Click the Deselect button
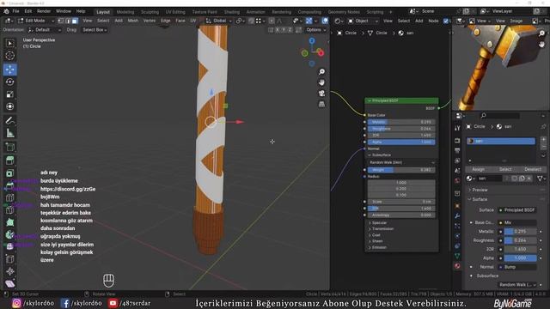The width and height of the screenshot is (550, 309). click(533, 169)
